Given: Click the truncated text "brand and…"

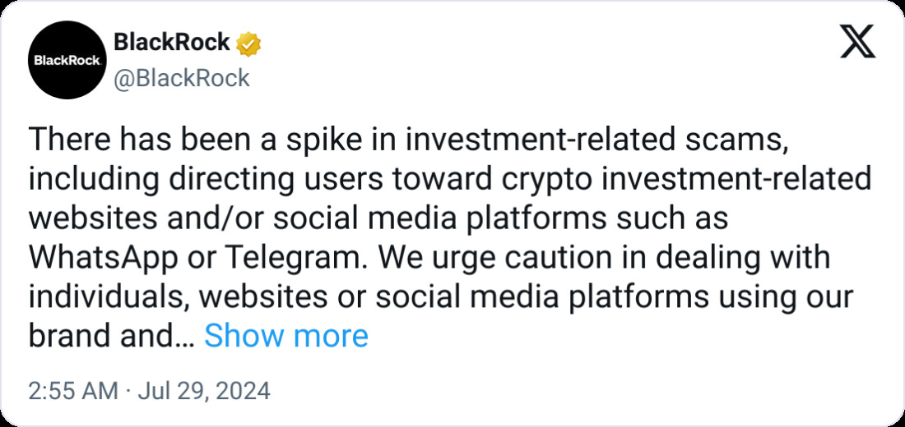Looking at the screenshot, I should 111,336.
